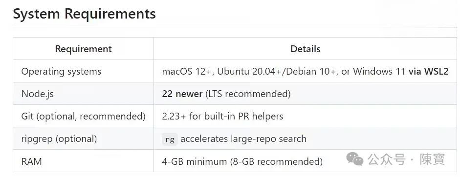Select the RAM row label
Screen dimensions: 460x178
coord(31,161)
